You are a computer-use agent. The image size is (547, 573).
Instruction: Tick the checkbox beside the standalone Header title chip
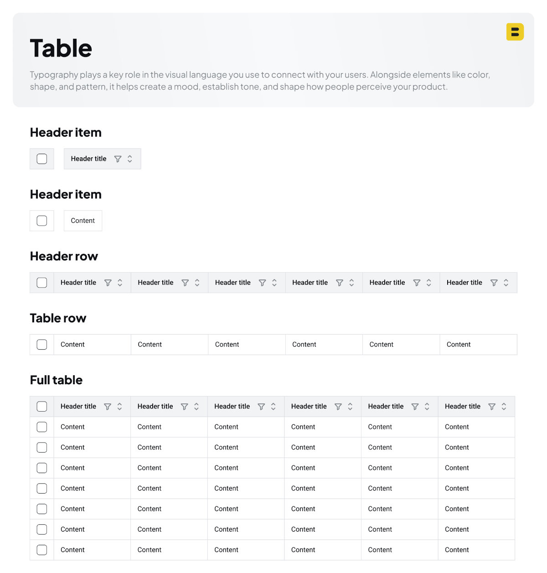42,159
